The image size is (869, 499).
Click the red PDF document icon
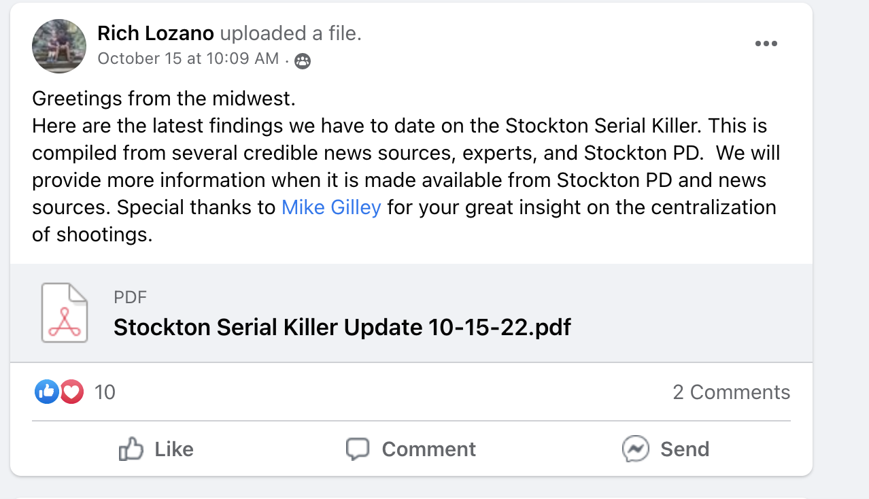(65, 313)
